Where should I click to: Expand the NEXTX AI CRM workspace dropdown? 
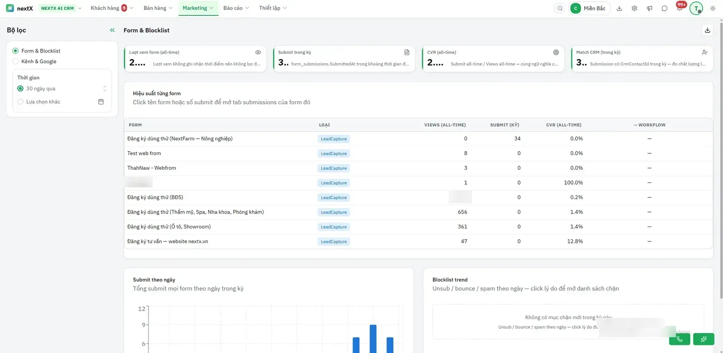click(61, 8)
